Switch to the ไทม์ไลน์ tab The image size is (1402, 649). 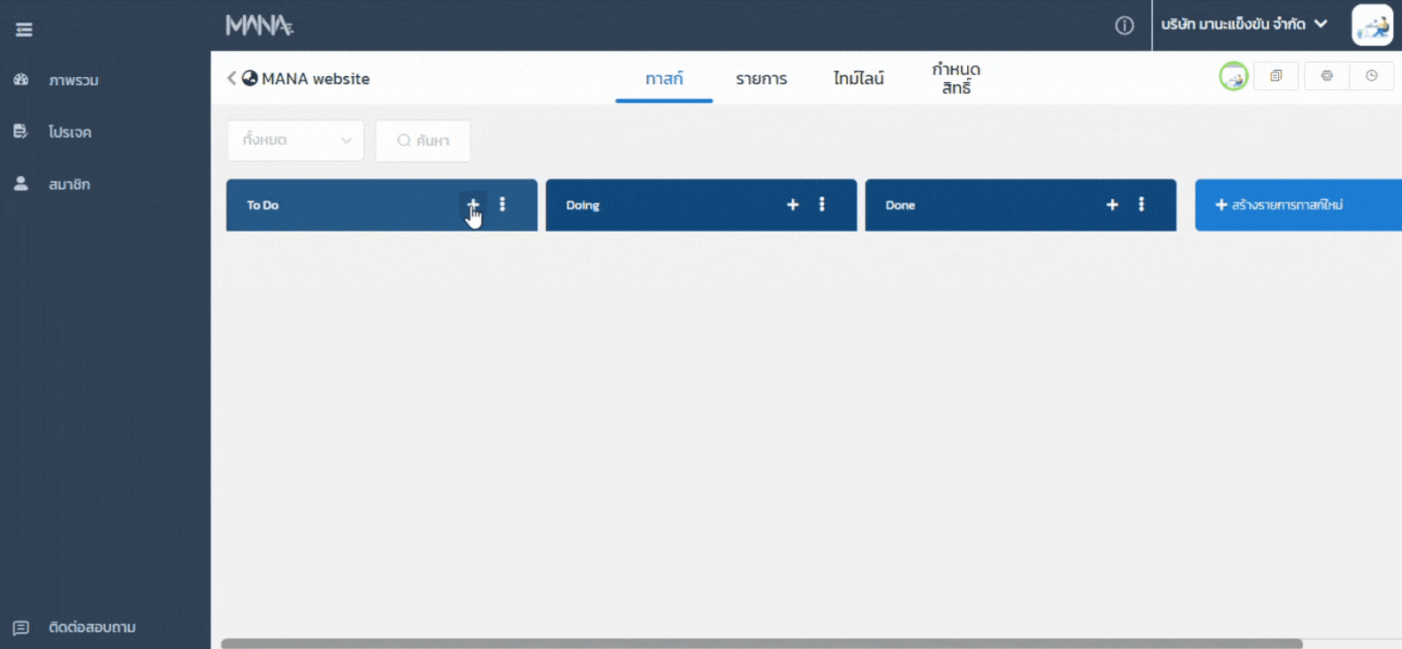point(858,78)
